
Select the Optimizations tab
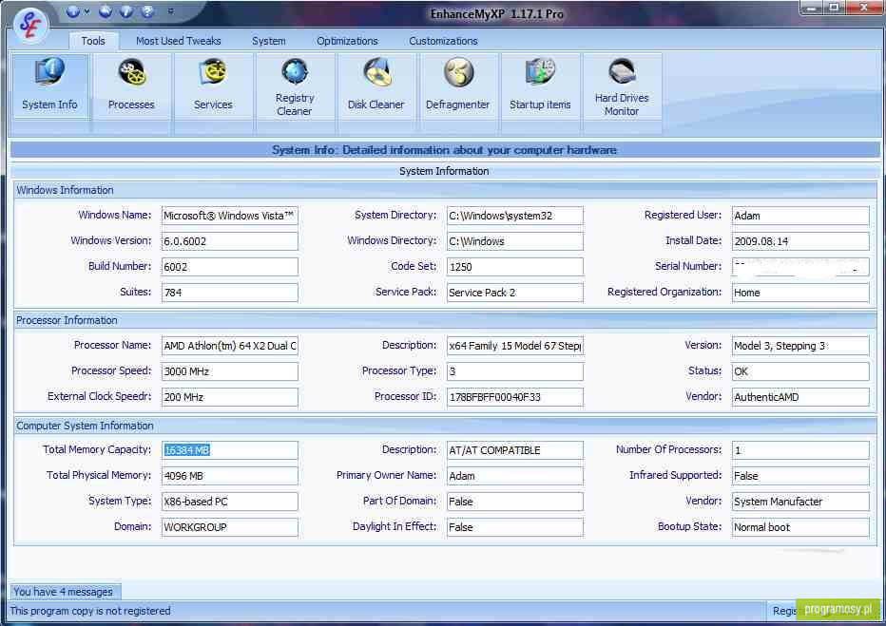click(x=347, y=41)
